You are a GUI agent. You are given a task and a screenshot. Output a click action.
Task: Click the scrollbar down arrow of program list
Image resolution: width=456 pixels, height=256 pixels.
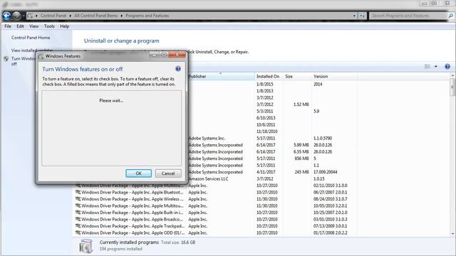coord(453,234)
